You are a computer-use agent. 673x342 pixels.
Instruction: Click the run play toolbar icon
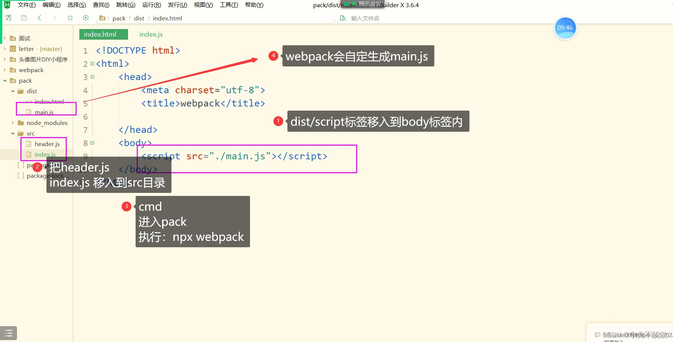(86, 18)
